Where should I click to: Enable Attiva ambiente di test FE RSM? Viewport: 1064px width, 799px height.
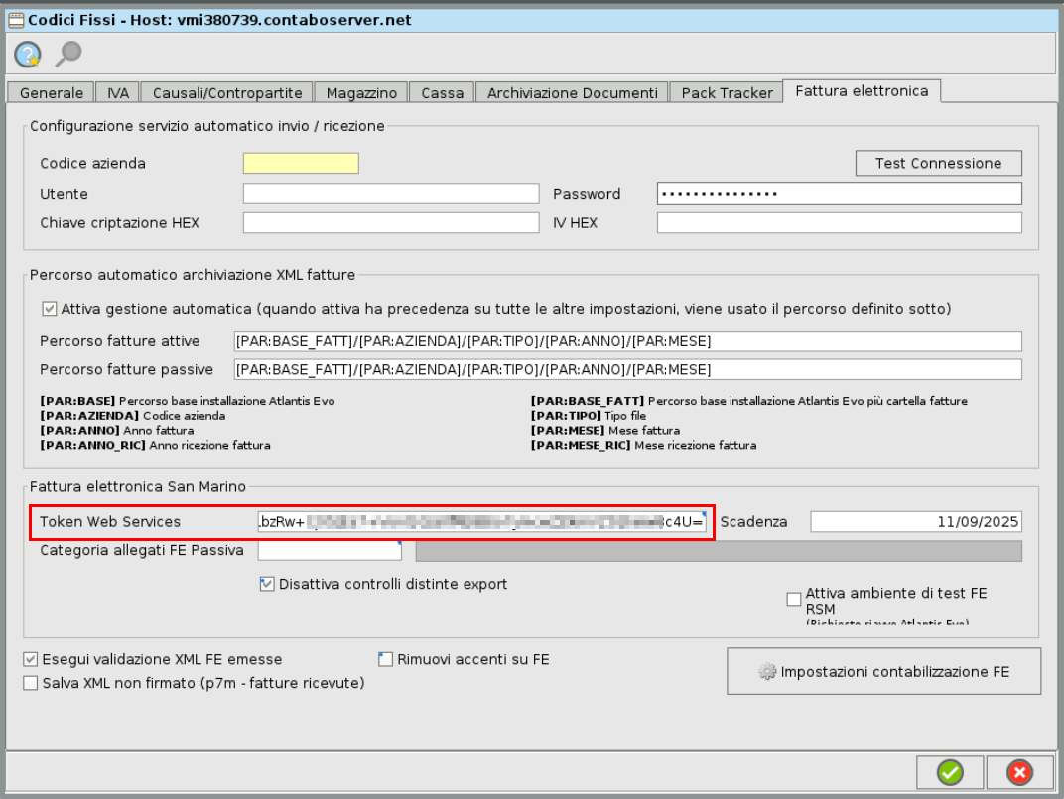[793, 599]
